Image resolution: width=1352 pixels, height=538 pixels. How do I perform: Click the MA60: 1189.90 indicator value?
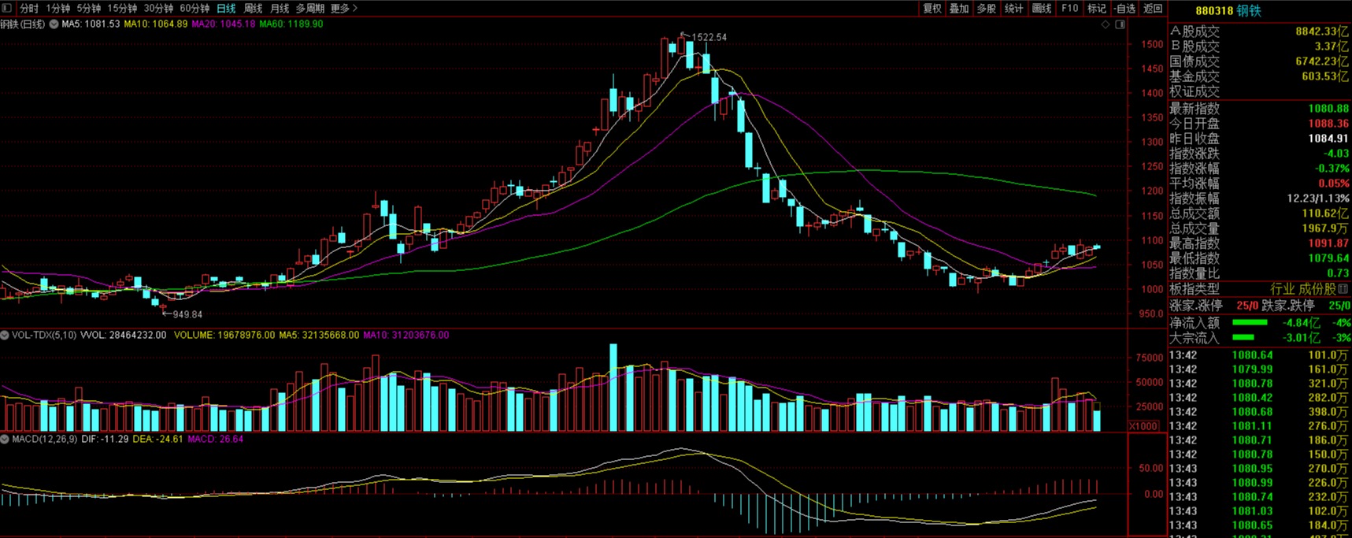[291, 24]
